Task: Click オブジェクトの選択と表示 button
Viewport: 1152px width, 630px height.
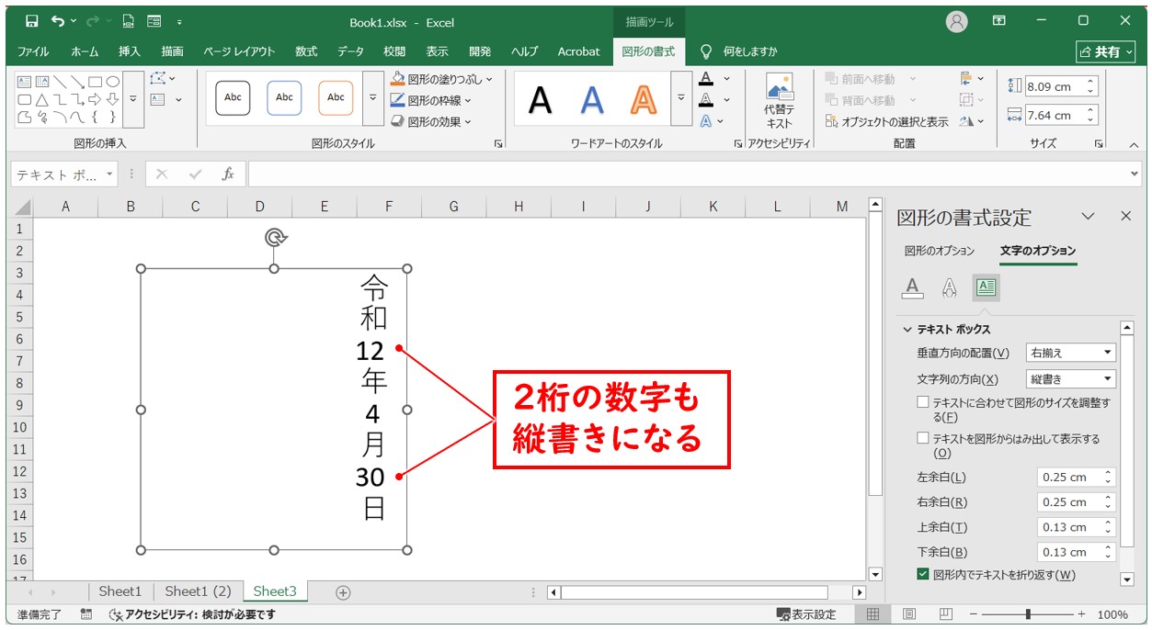Action: click(x=887, y=121)
